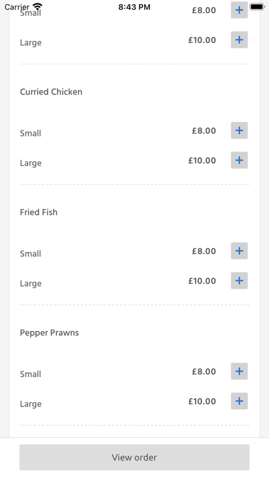Add a small Curried Chicken with plus

pyautogui.click(x=239, y=130)
